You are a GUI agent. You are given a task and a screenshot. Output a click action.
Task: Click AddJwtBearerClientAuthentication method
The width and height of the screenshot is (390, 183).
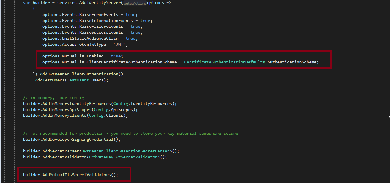pos(79,74)
